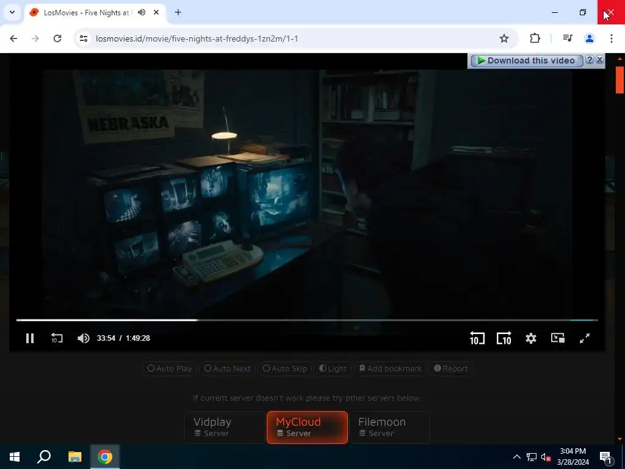625x469 pixels.
Task: Close the Download this video bar
Action: coord(599,60)
